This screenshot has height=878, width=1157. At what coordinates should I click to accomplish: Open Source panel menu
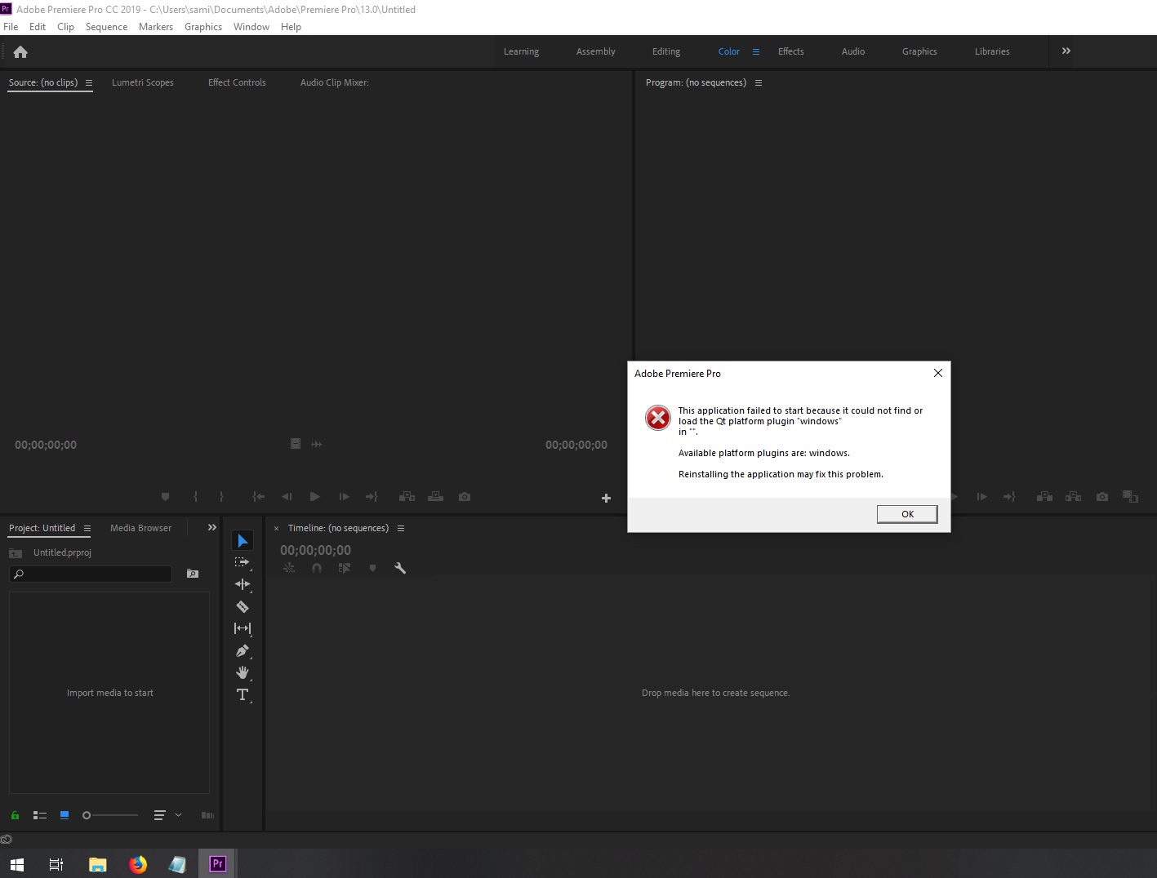89,82
